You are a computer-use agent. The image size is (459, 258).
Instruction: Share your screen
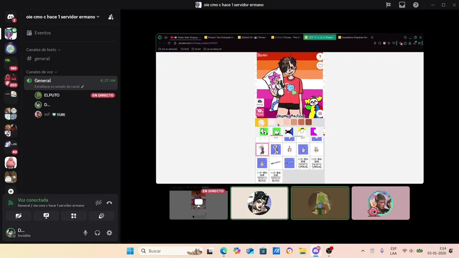pos(46,216)
